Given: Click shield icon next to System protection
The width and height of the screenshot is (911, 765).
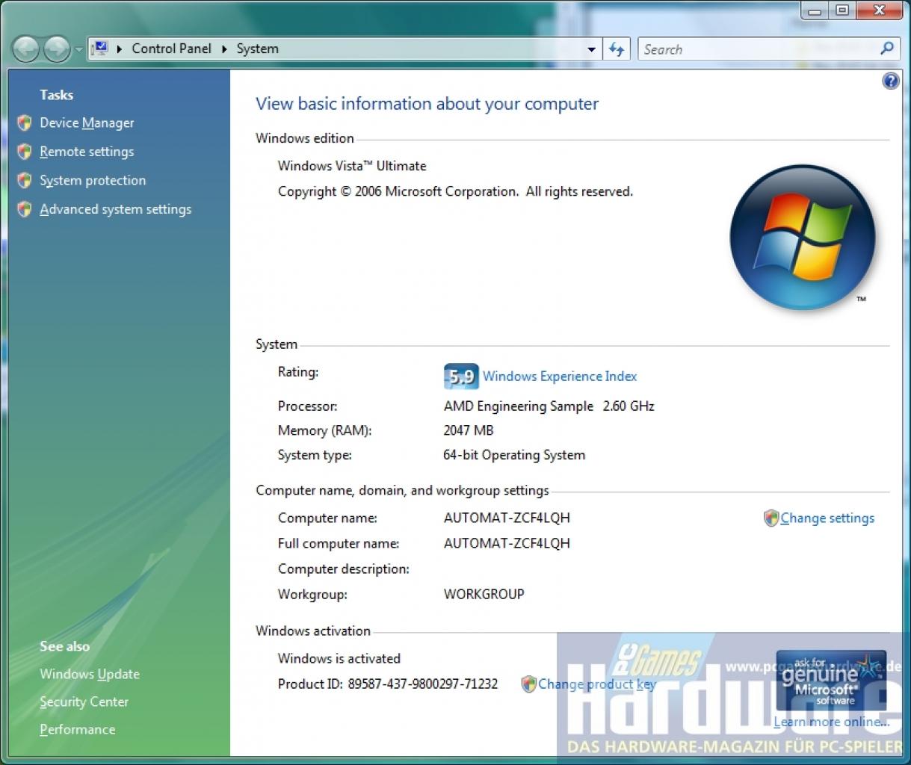Looking at the screenshot, I should [25, 180].
